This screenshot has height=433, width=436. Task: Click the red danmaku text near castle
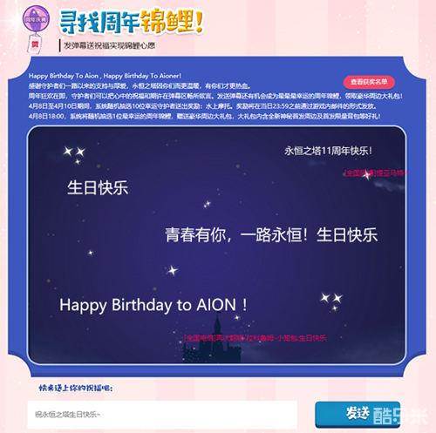tap(255, 338)
